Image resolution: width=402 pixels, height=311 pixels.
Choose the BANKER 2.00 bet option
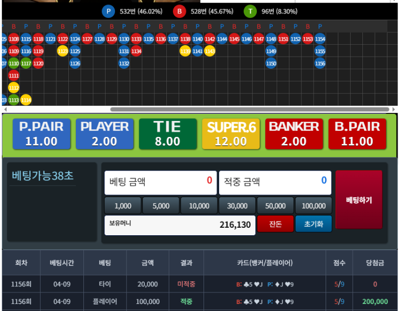point(294,134)
